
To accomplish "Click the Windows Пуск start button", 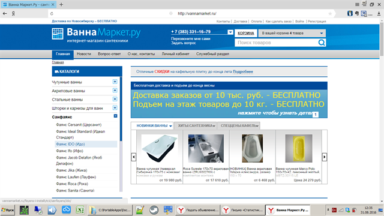I will coord(8,210).
